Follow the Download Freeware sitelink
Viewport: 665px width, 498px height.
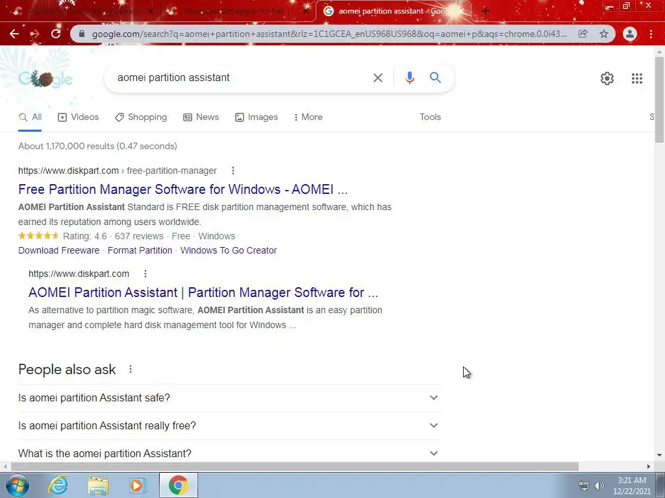[58, 250]
